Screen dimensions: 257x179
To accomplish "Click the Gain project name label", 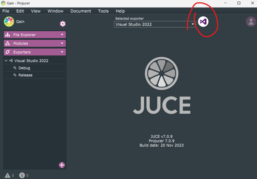I will [x=20, y=22].
